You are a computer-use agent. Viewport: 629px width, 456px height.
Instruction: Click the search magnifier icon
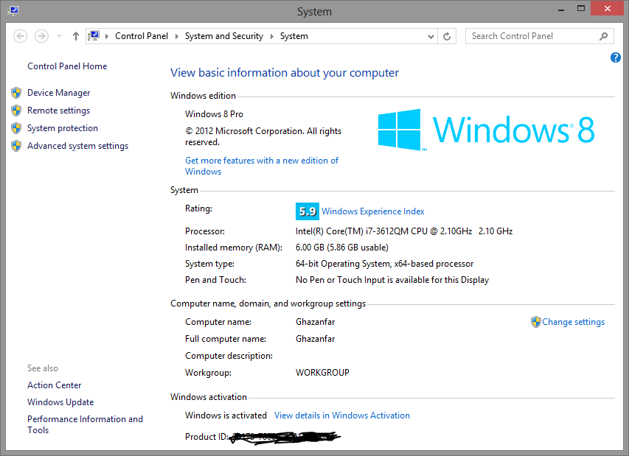[x=603, y=36]
